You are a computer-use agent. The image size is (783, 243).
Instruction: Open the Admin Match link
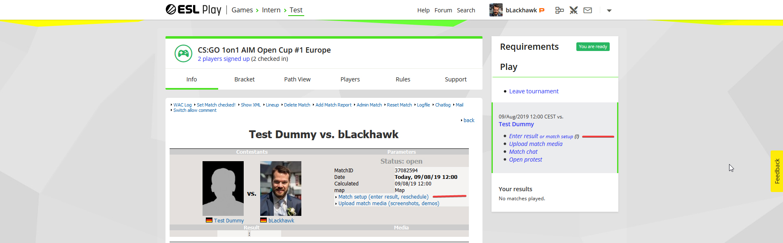pyautogui.click(x=369, y=105)
